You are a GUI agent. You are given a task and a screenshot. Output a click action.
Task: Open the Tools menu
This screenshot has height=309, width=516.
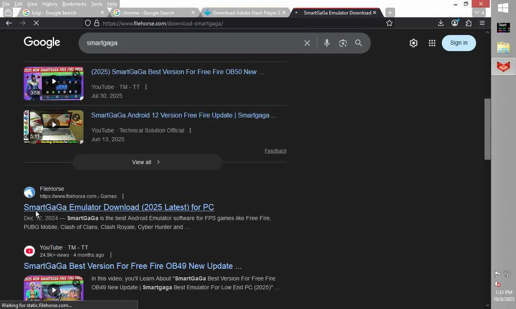[x=97, y=4]
